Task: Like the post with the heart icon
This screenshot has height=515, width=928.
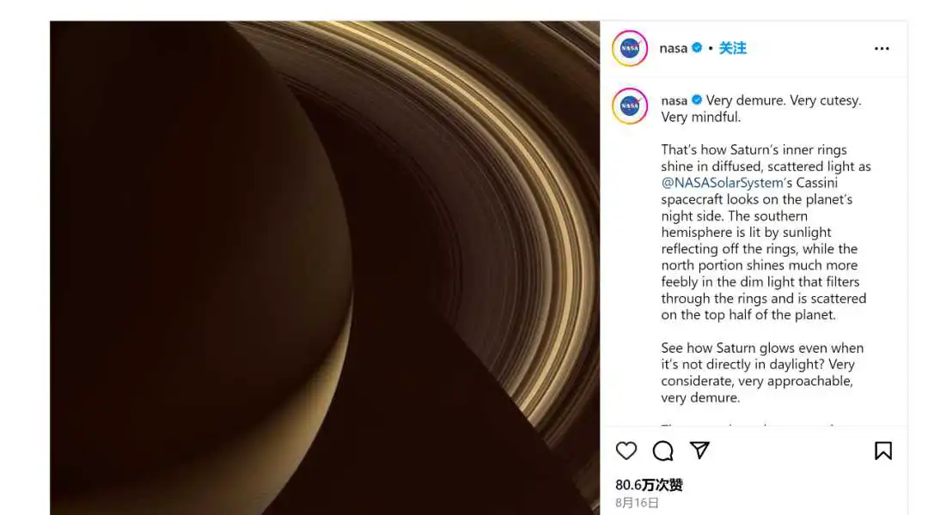Action: (x=626, y=451)
